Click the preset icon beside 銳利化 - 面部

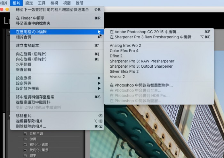click(25, 145)
